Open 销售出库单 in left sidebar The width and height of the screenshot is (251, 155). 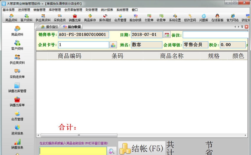point(17,102)
